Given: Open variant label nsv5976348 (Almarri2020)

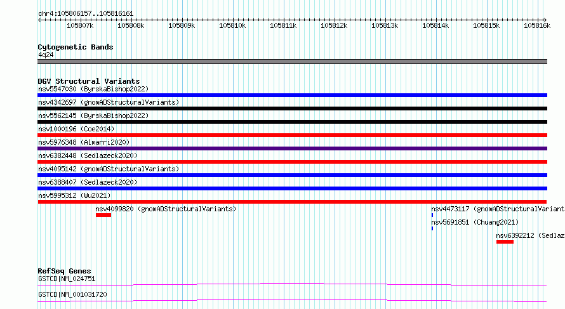Looking at the screenshot, I should coord(84,142).
